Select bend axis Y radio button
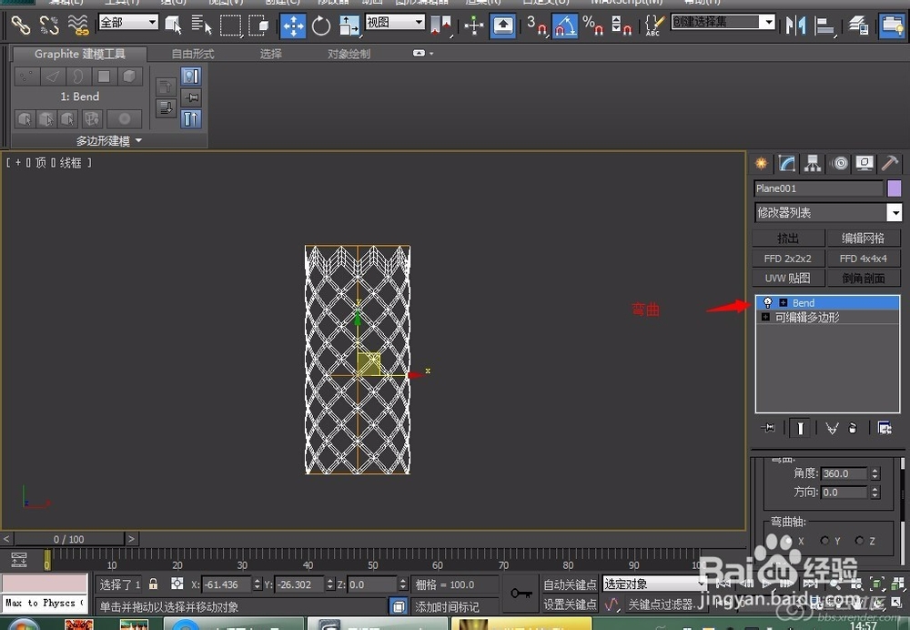Viewport: 910px width, 630px height. tap(824, 541)
